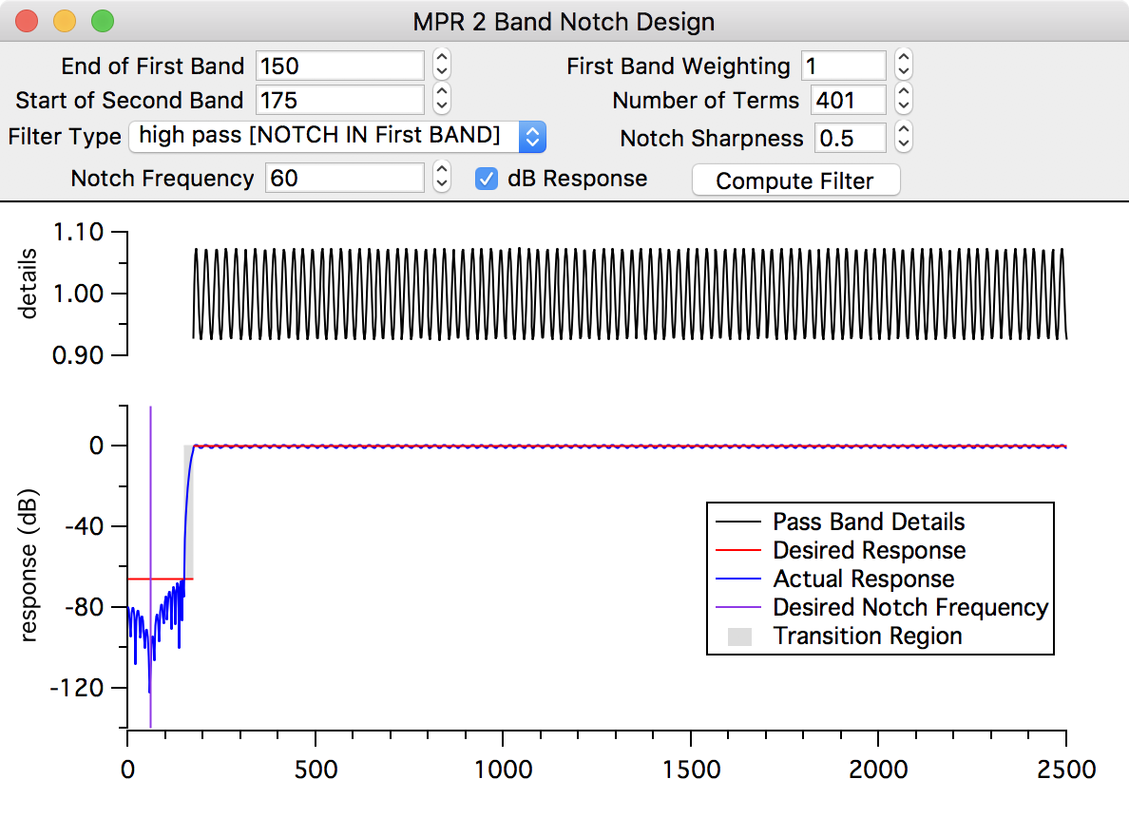This screenshot has width=1129, height=817.
Task: Click the Notch Sharpness value field
Action: [x=851, y=138]
